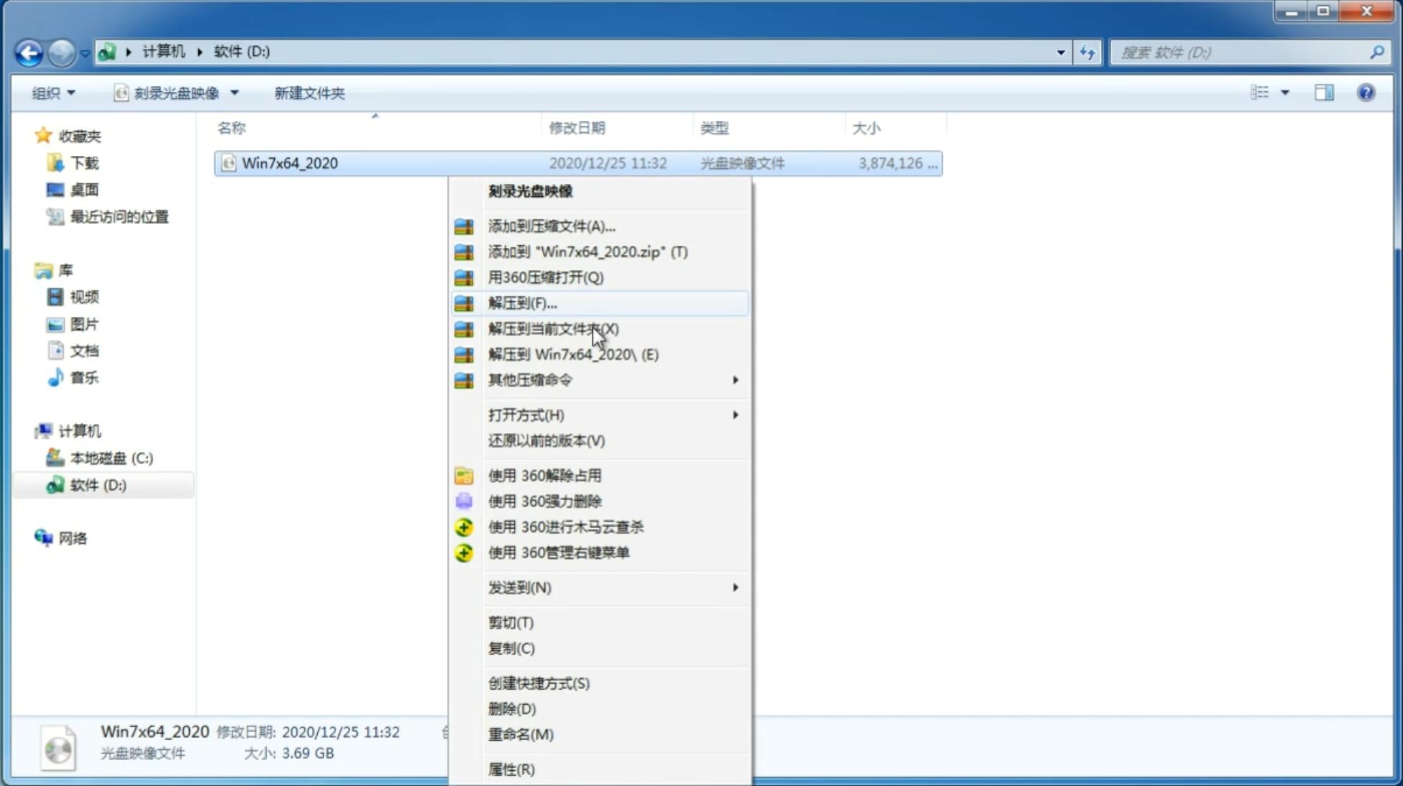Select 解压到当前文件夹 menu option
This screenshot has height=786, width=1403.
[554, 328]
